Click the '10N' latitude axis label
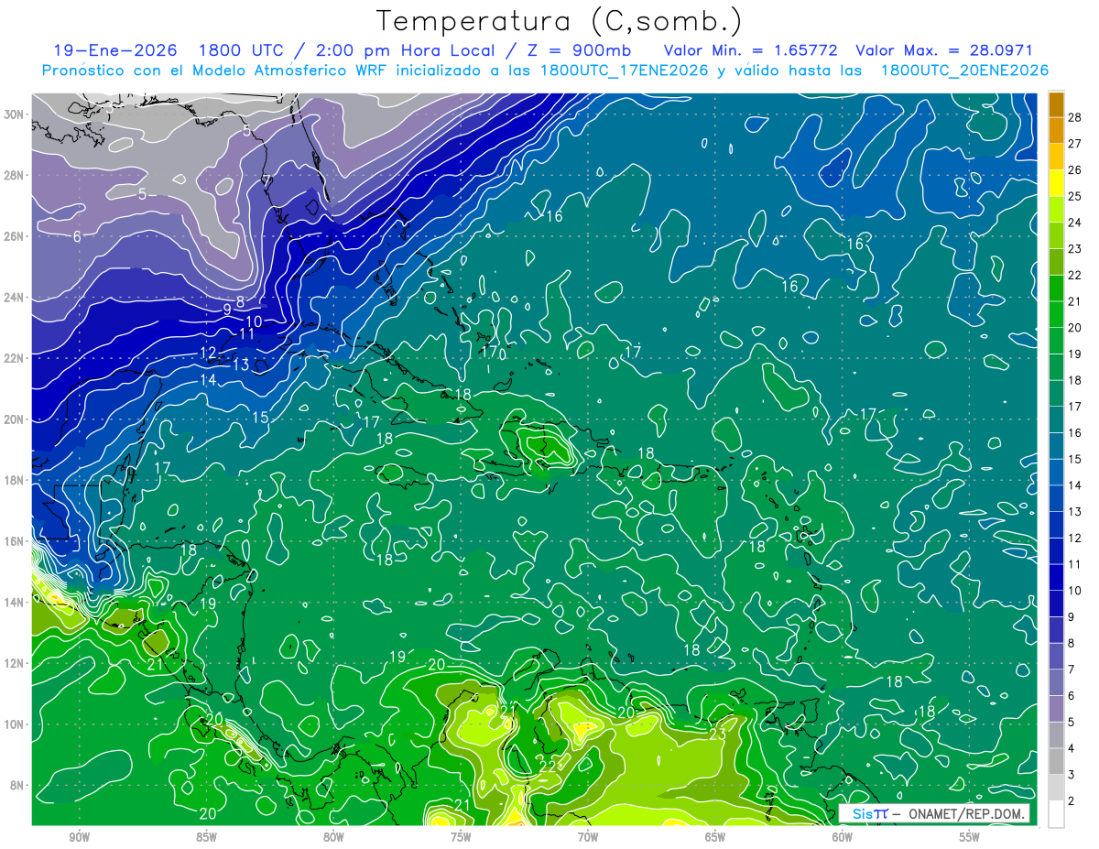The width and height of the screenshot is (1099, 849). (15, 724)
